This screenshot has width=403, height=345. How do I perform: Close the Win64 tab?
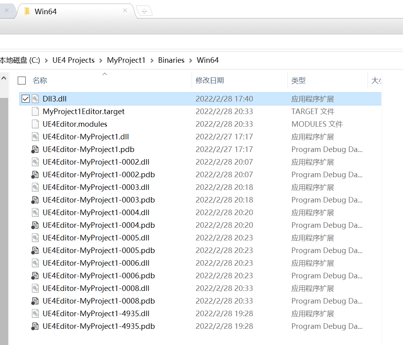tap(125, 10)
